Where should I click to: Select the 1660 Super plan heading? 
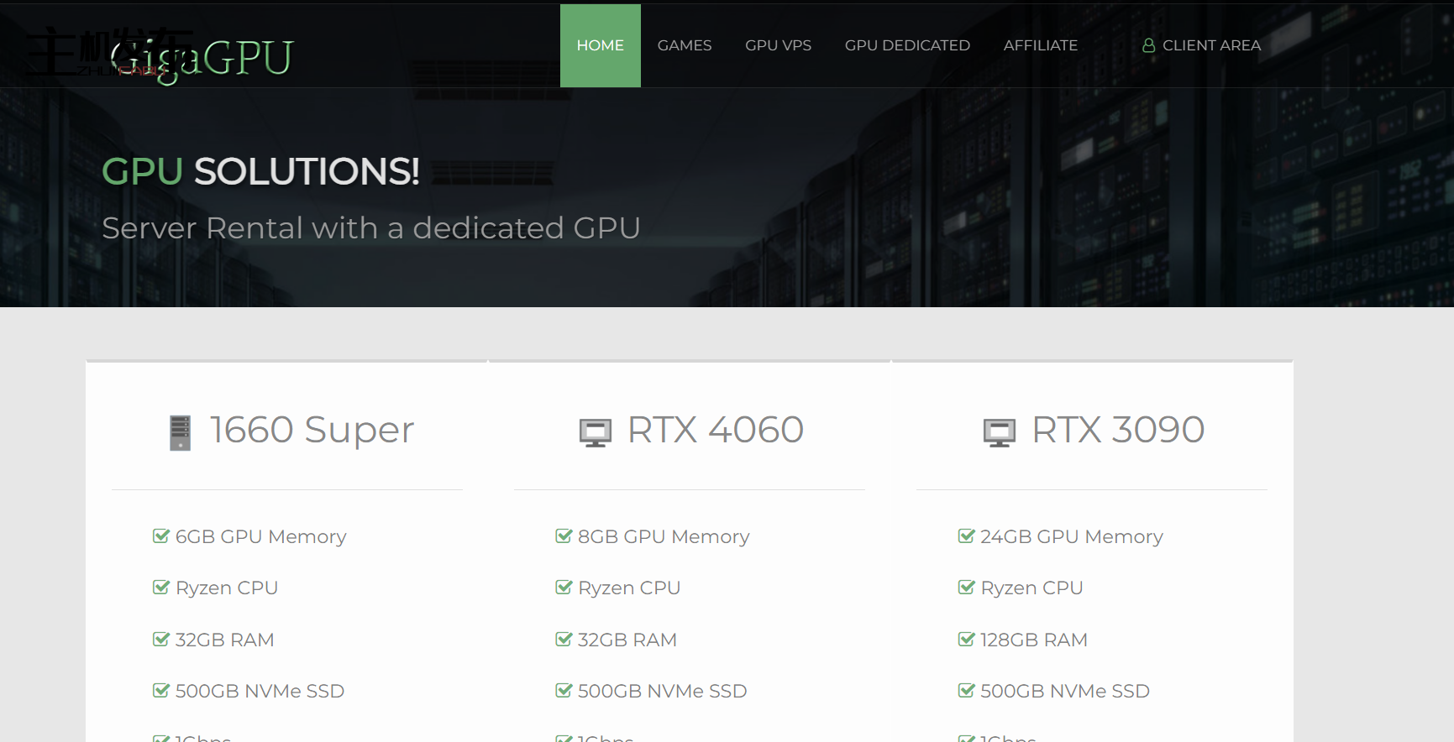click(x=312, y=430)
